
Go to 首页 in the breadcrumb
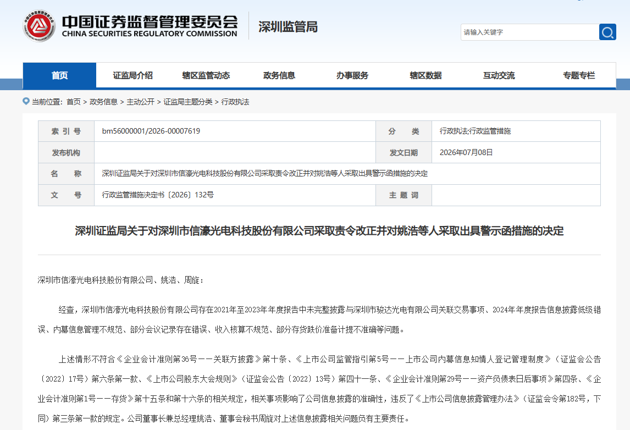(74, 102)
